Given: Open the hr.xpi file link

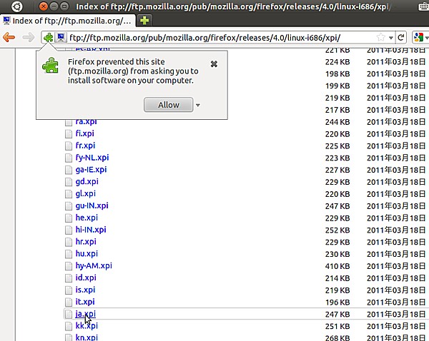Looking at the screenshot, I should click(86, 242).
